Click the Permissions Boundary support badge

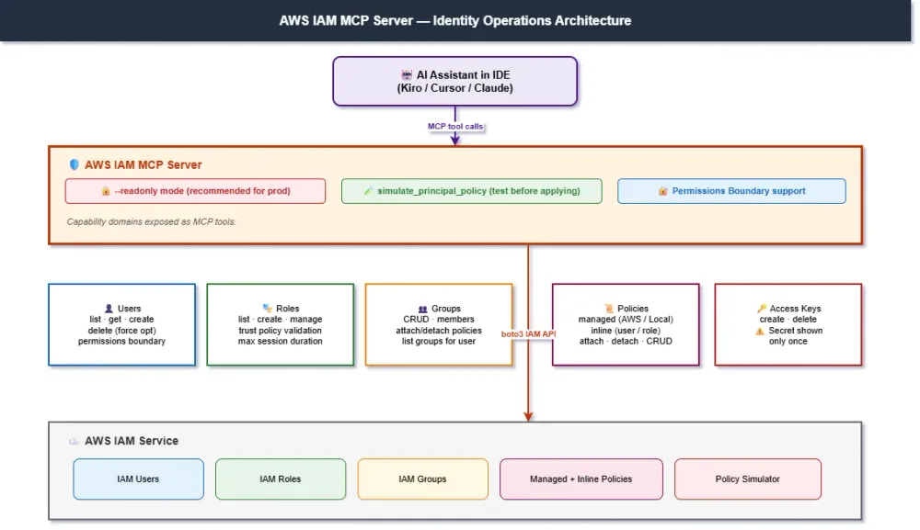(731, 191)
